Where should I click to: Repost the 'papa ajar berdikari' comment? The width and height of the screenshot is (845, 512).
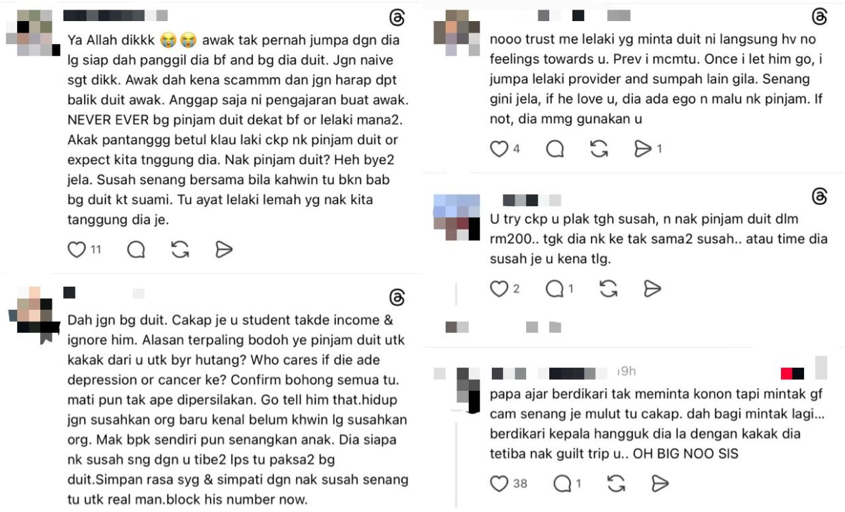coord(616,483)
